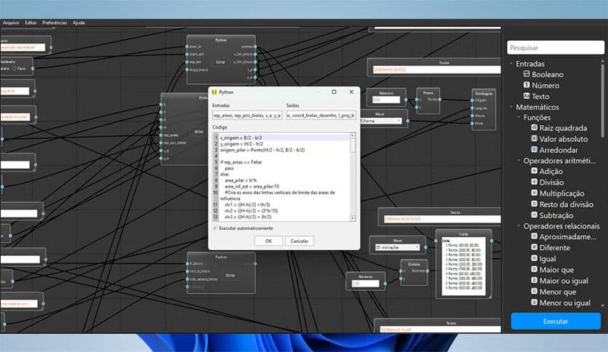The image size is (608, 352).
Task: Click Cancelar in the Python dialog
Action: coord(300,241)
